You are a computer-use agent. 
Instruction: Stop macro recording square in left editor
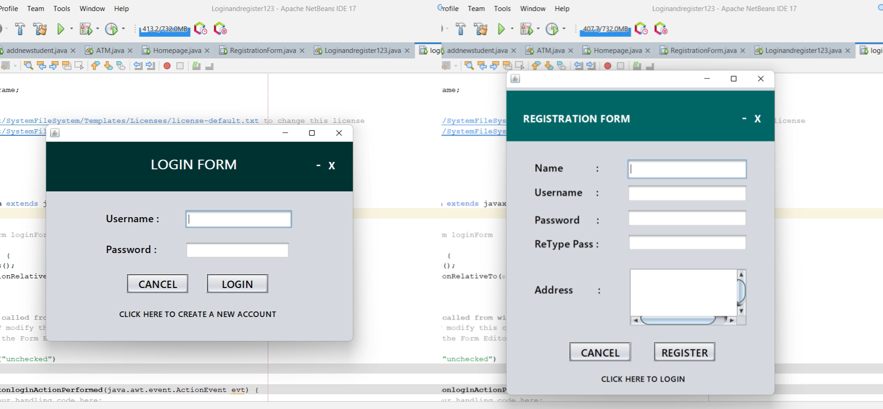[180, 66]
